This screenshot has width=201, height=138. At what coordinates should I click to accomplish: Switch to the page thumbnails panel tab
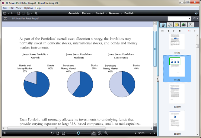[x=163, y=25]
